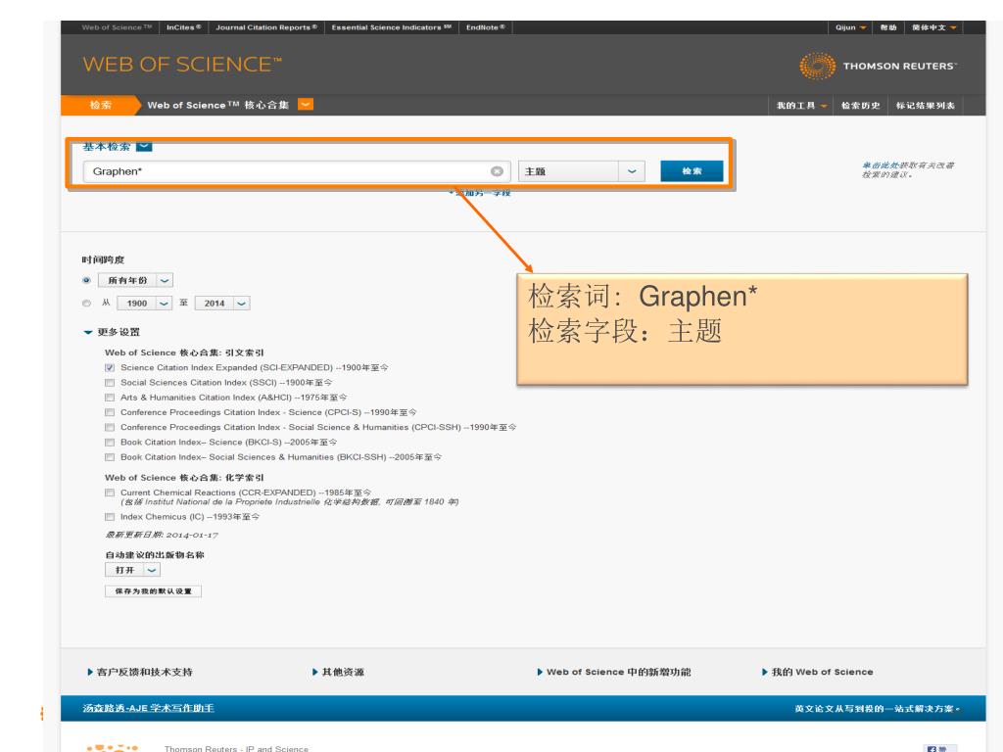The height and width of the screenshot is (752, 1003).
Task: Select the orange 检索 tab
Action: pos(101,105)
